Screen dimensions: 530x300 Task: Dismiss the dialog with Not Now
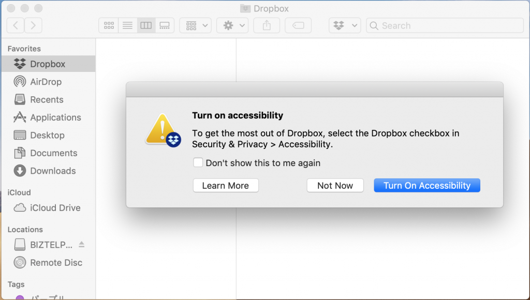click(335, 186)
